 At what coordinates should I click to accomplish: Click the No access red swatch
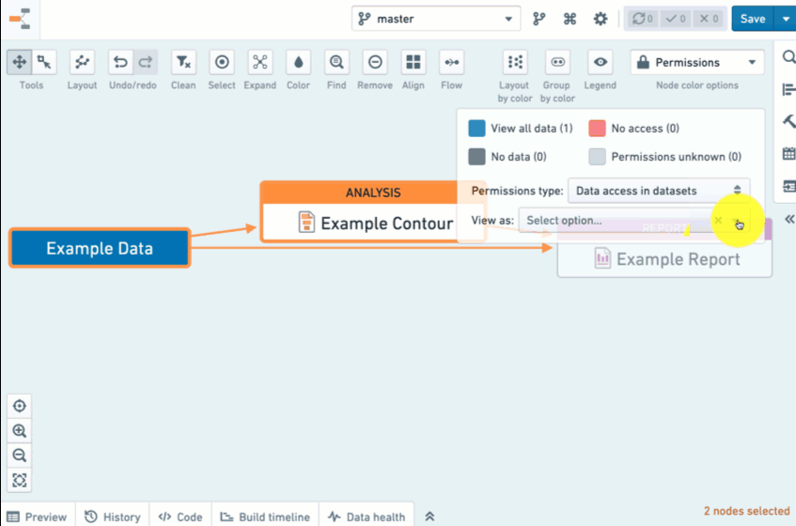[597, 129]
